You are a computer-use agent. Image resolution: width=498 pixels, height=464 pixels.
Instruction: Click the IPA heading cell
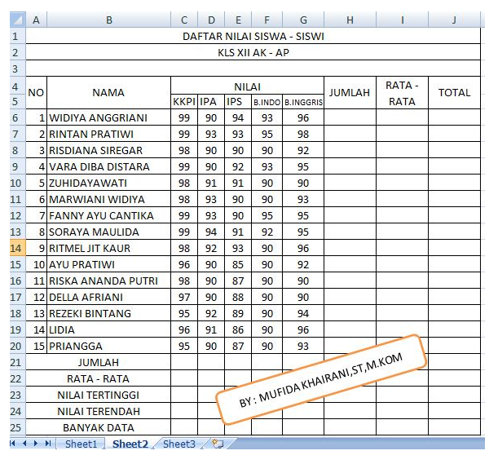tap(211, 101)
